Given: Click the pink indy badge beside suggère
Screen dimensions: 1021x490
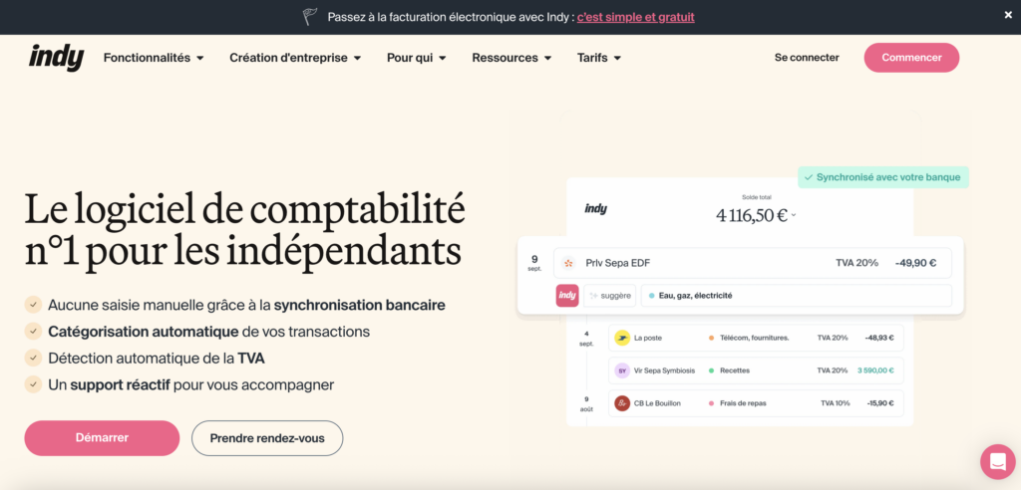Looking at the screenshot, I should coord(567,296).
